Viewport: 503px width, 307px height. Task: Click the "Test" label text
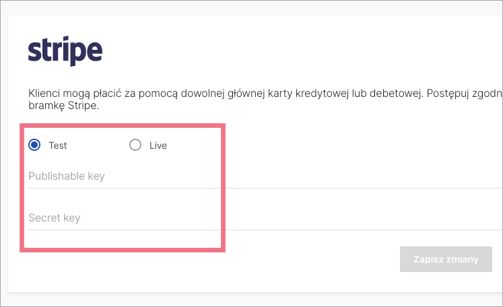(58, 145)
